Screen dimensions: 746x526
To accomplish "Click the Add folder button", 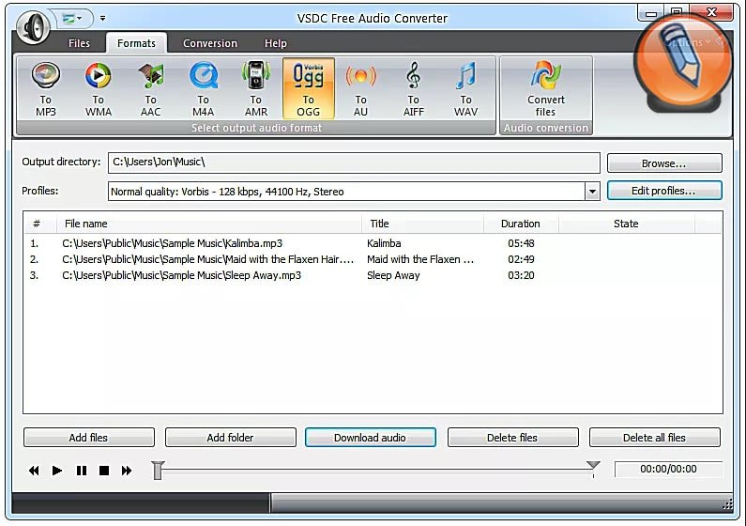I will click(x=230, y=437).
